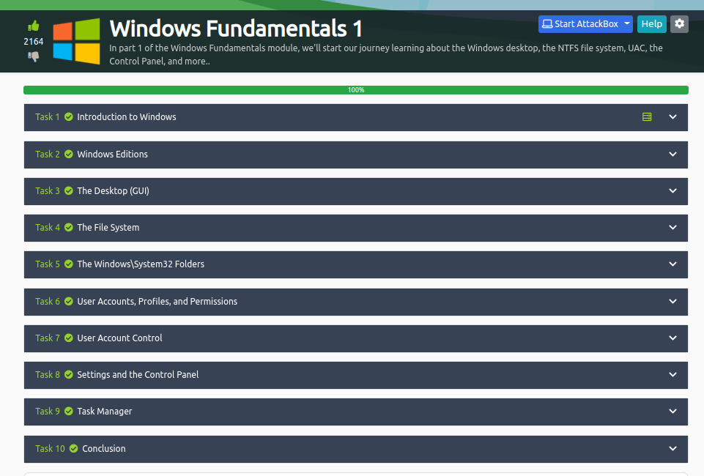Click the Task 6 completed checkmark icon

69,302
